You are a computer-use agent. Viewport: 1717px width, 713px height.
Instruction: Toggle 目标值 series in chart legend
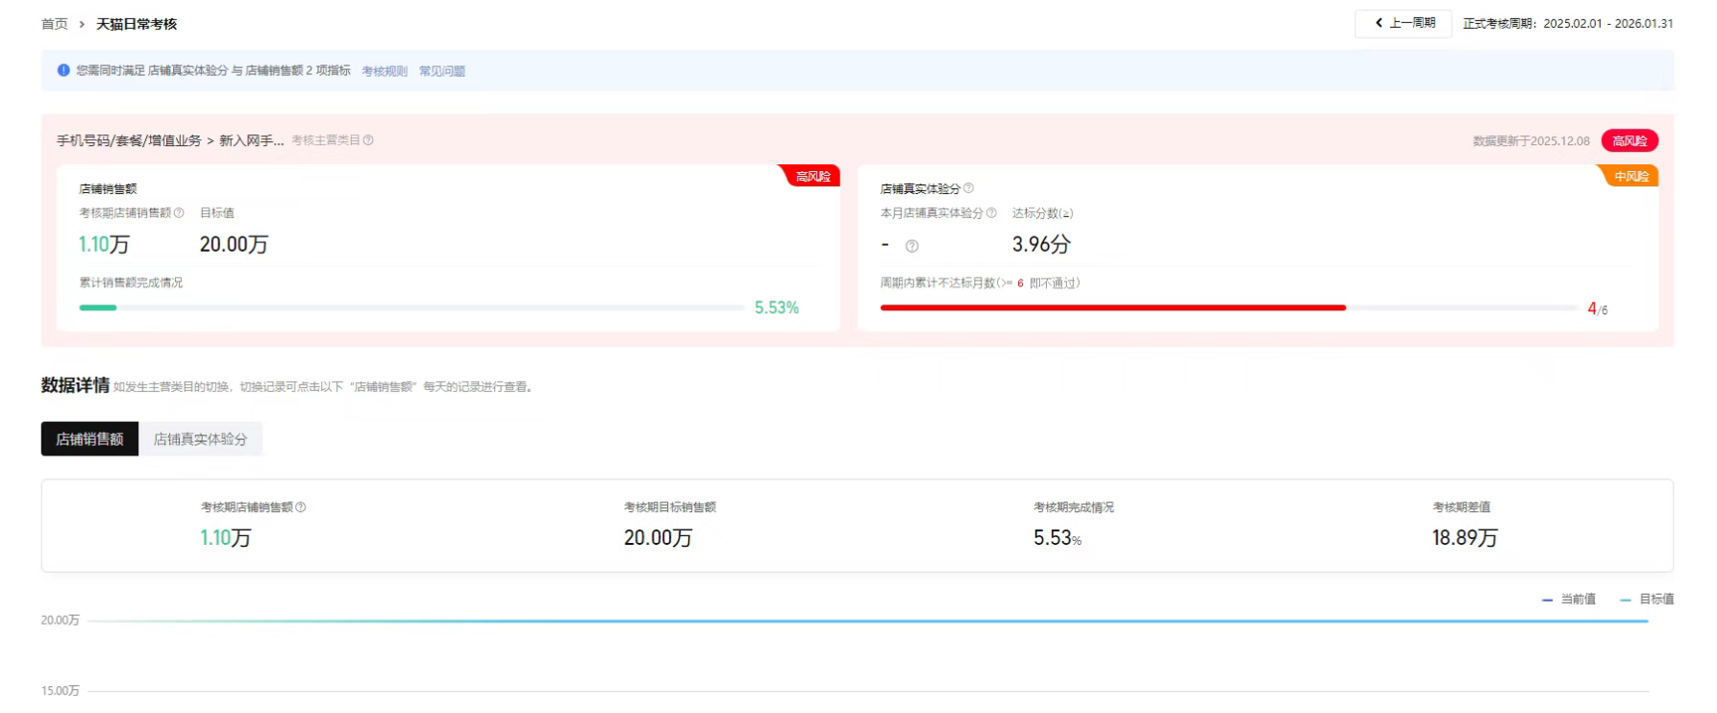point(1647,599)
